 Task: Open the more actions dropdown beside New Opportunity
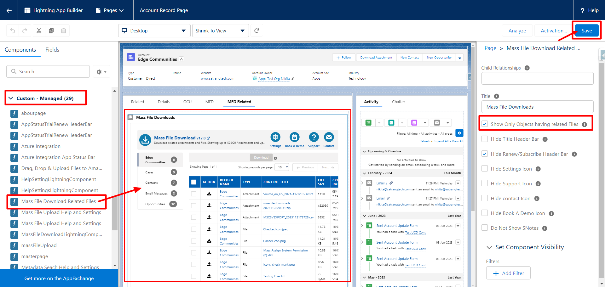(460, 58)
